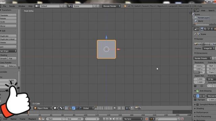Click the OpenGL render image icon
Screen dimensions: 216x121
pyautogui.click(x=136, y=108)
